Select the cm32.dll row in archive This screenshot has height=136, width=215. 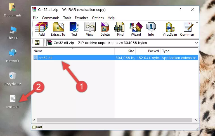(x=115, y=58)
